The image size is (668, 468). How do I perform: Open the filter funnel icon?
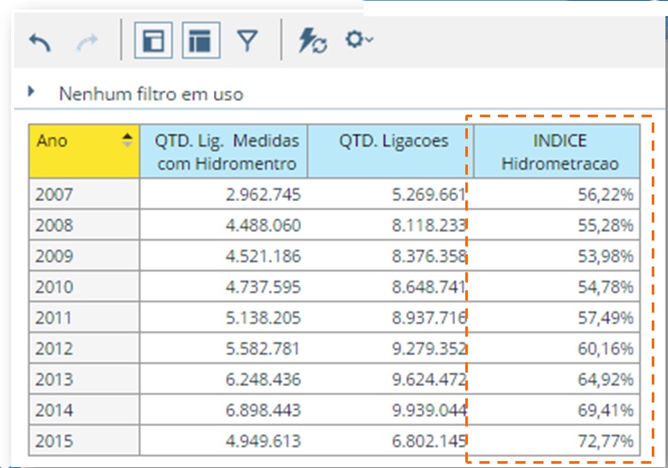click(247, 41)
